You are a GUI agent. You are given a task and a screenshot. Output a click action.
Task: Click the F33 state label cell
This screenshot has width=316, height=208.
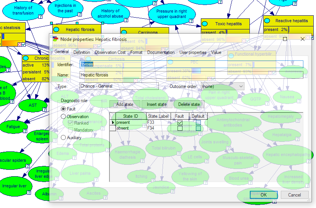(159, 122)
